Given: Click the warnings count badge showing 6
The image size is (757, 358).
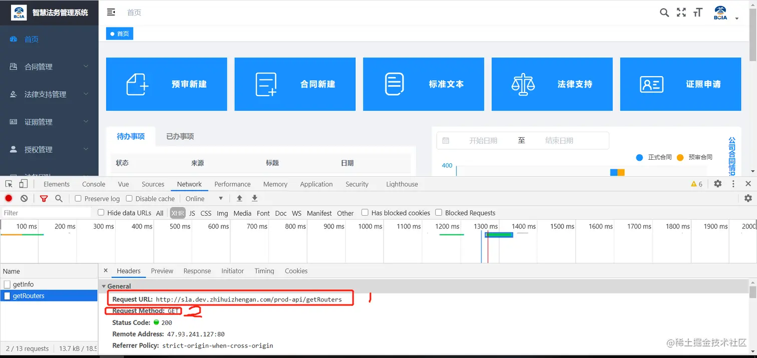Looking at the screenshot, I should (697, 184).
